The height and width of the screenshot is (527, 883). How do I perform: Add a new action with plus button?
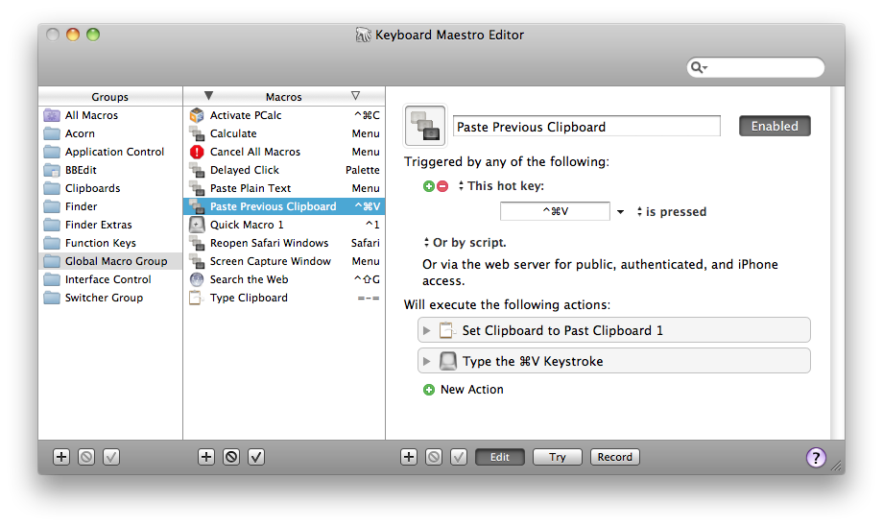point(409,457)
